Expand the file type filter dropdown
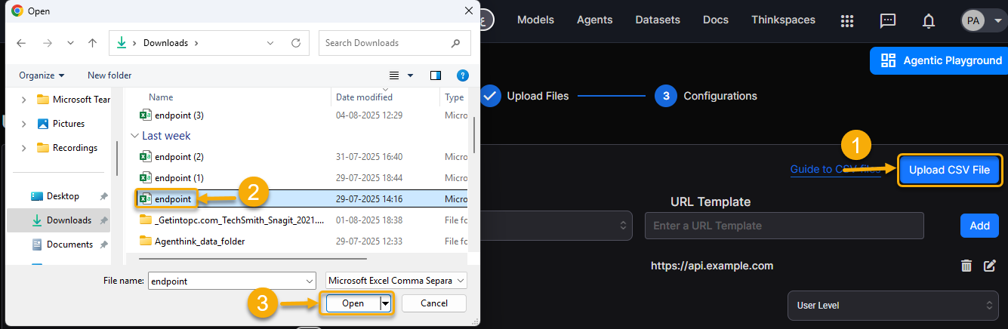 396,280
